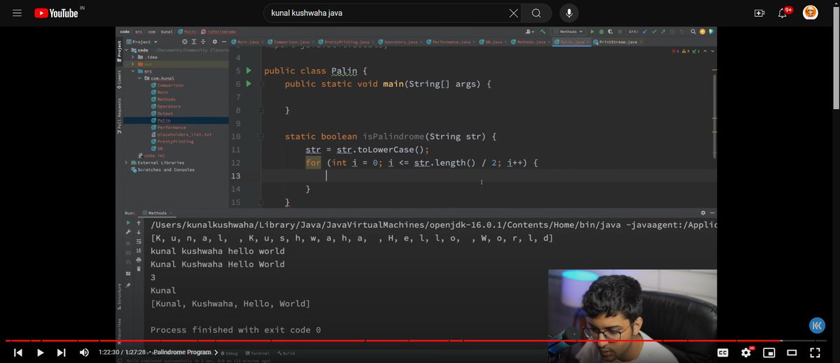Click the green Run button in IDE toolbar
This screenshot has width=840, height=363.
pyautogui.click(x=592, y=31)
